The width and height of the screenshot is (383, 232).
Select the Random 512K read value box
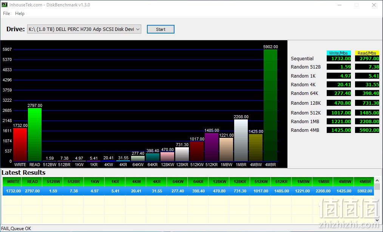(x=367, y=113)
